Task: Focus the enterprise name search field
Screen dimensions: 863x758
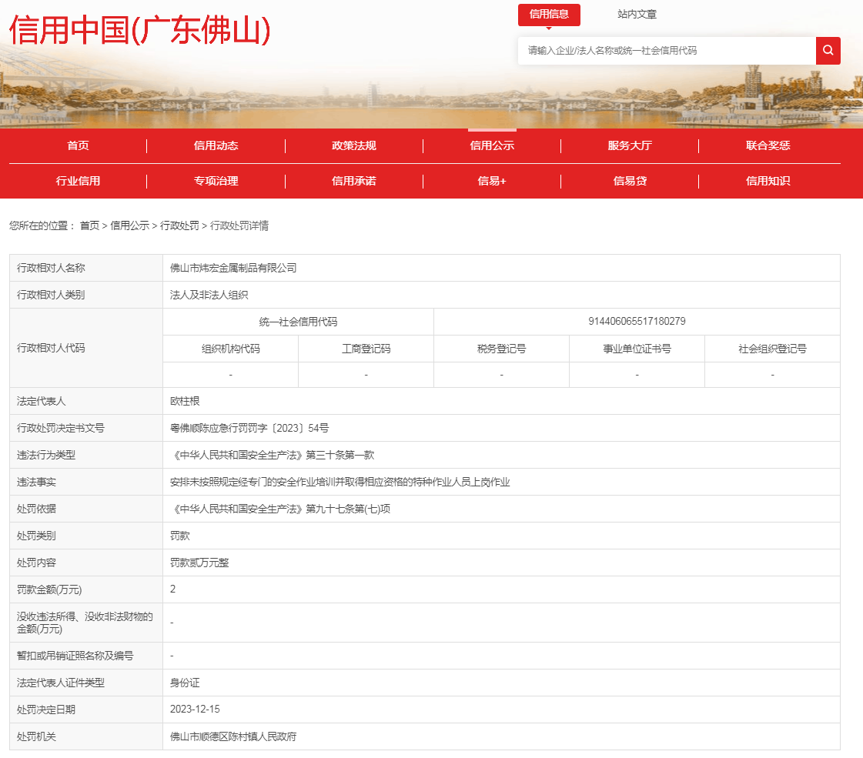Action: tap(667, 51)
